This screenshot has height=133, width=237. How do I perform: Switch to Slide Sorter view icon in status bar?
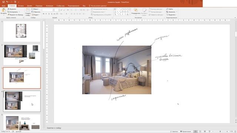[200, 132]
